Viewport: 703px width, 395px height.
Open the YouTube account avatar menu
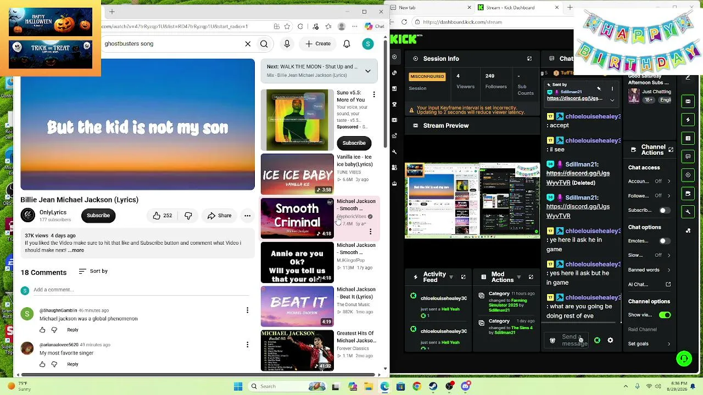pyautogui.click(x=368, y=44)
